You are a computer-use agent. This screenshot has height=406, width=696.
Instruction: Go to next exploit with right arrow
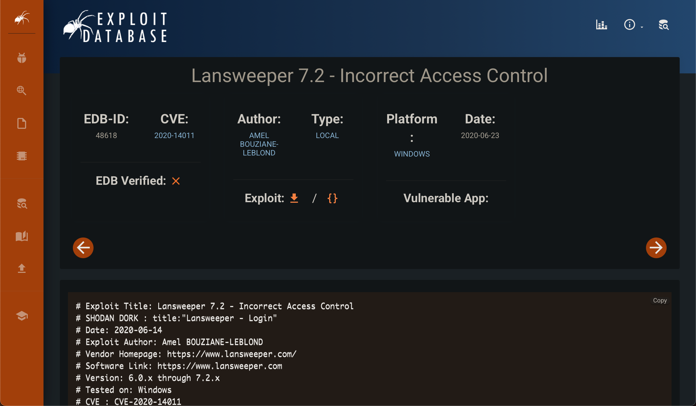[x=656, y=248]
